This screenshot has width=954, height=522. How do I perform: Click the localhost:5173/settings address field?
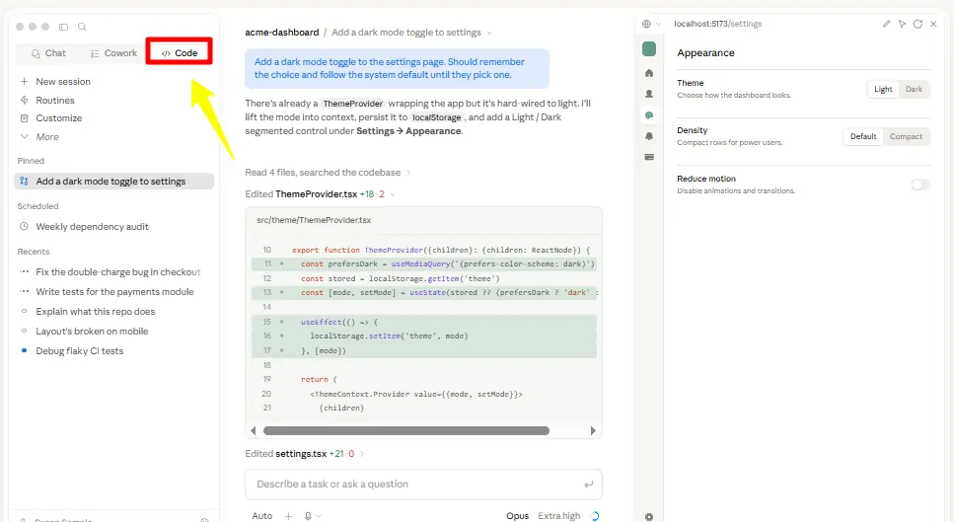click(x=718, y=24)
